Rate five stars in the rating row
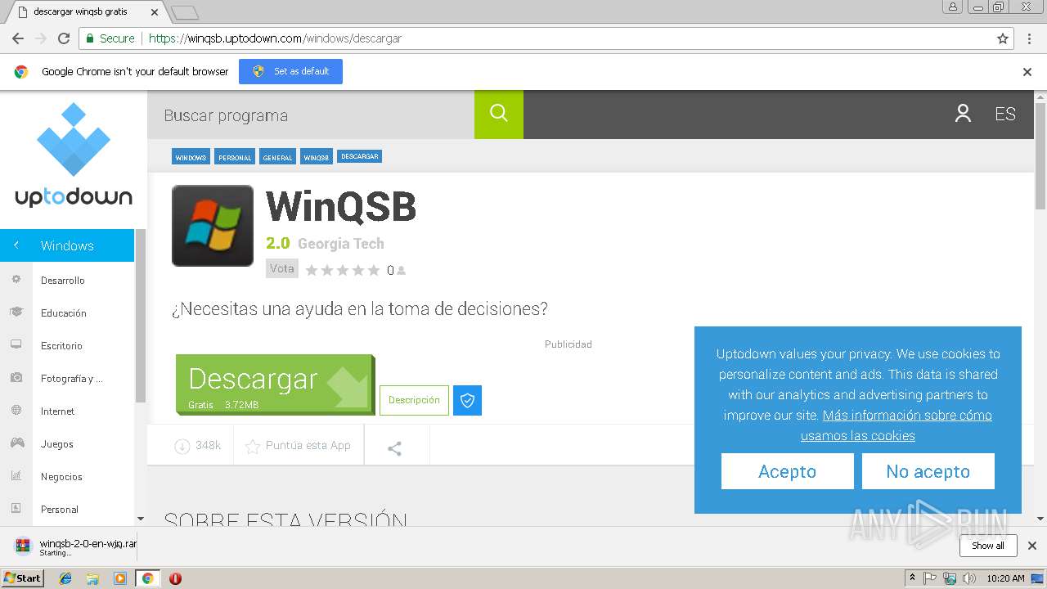Viewport: 1047px width, 589px height. pos(374,270)
